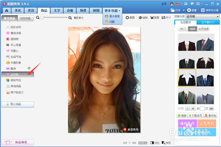Open the 场景 tab

click(83, 11)
